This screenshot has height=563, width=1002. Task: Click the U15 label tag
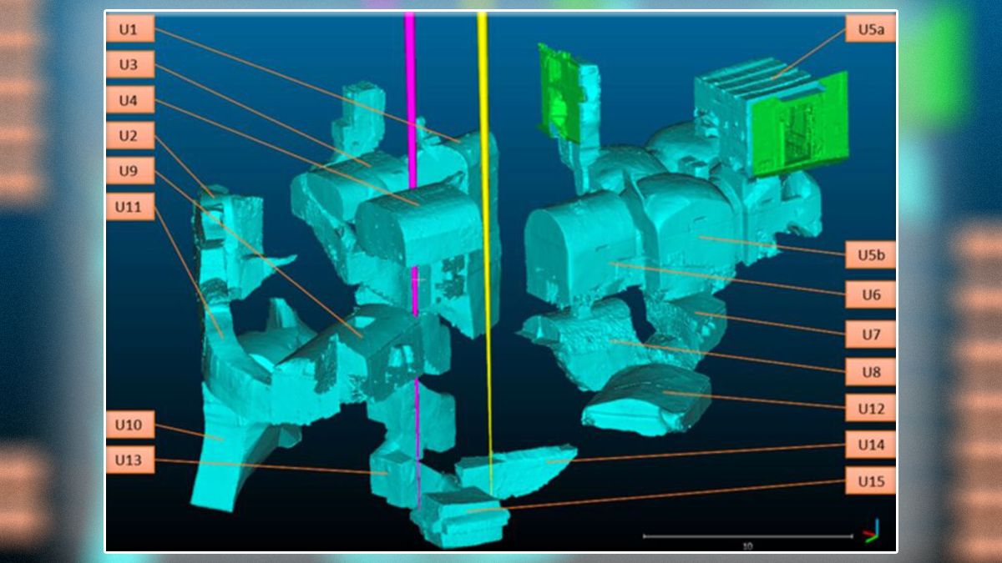[870, 480]
